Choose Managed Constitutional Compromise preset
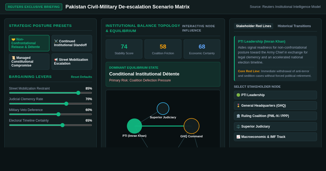 point(29,62)
